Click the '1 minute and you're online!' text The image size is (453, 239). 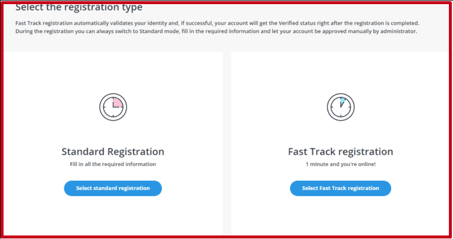tap(340, 164)
